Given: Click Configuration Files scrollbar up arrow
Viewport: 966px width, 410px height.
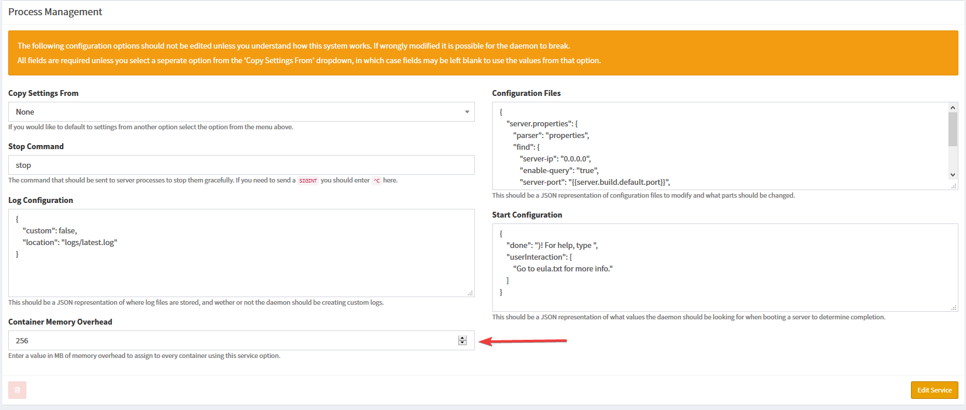Looking at the screenshot, I should [953, 108].
